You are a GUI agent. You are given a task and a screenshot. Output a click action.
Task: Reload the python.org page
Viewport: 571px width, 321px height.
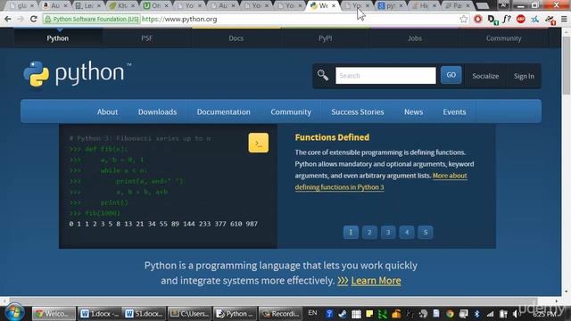[34, 19]
